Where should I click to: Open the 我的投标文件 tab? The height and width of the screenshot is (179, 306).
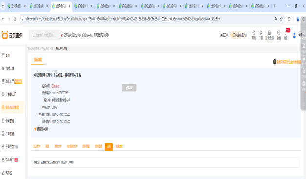[72, 146]
